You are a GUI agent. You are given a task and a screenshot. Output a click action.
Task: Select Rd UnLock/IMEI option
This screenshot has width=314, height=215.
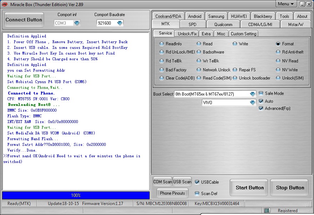(161, 52)
